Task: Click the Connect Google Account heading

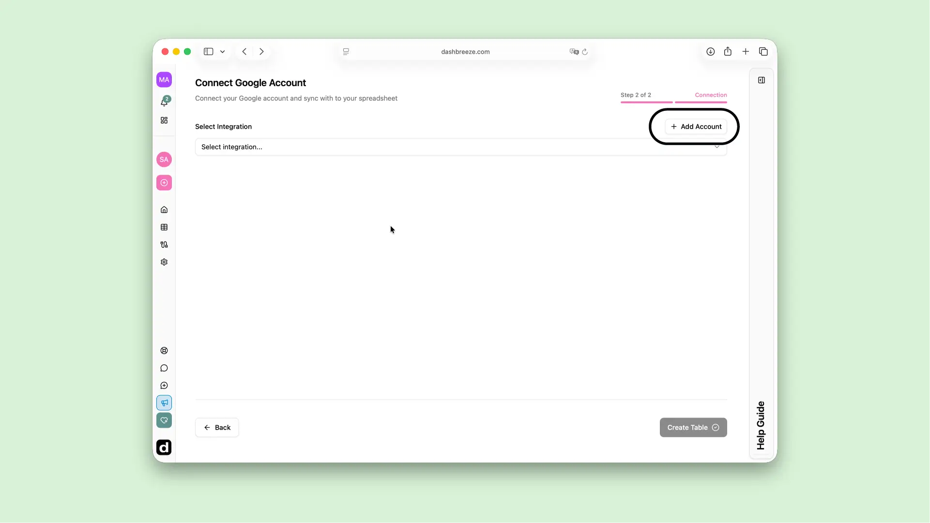Action: 251,83
